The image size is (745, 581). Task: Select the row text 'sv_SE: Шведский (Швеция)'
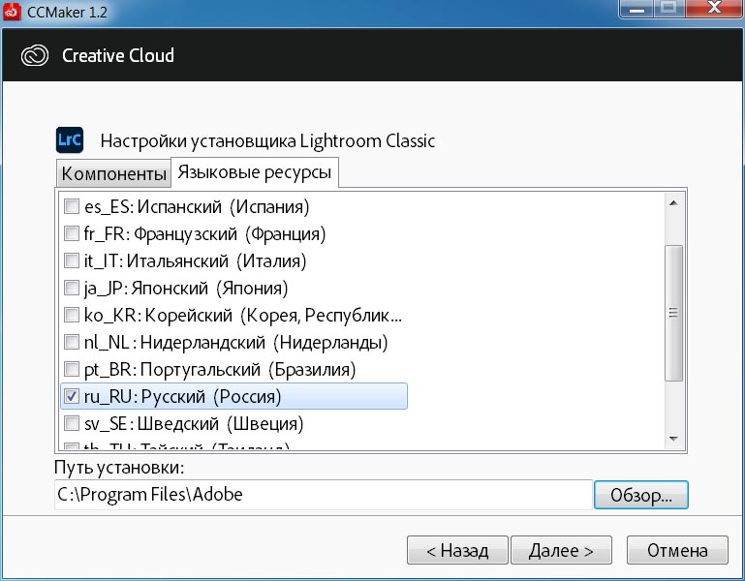[194, 423]
